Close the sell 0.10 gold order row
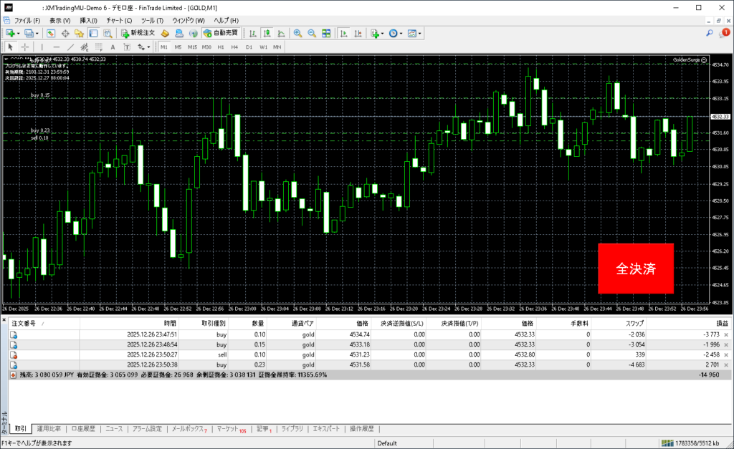The height and width of the screenshot is (449, 734). (726, 354)
